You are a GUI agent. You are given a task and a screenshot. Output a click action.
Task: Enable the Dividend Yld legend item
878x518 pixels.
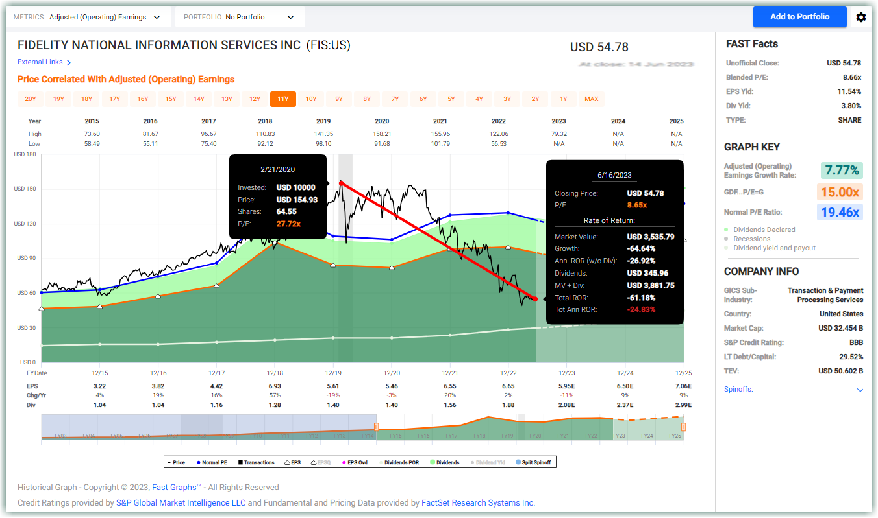pyautogui.click(x=486, y=462)
